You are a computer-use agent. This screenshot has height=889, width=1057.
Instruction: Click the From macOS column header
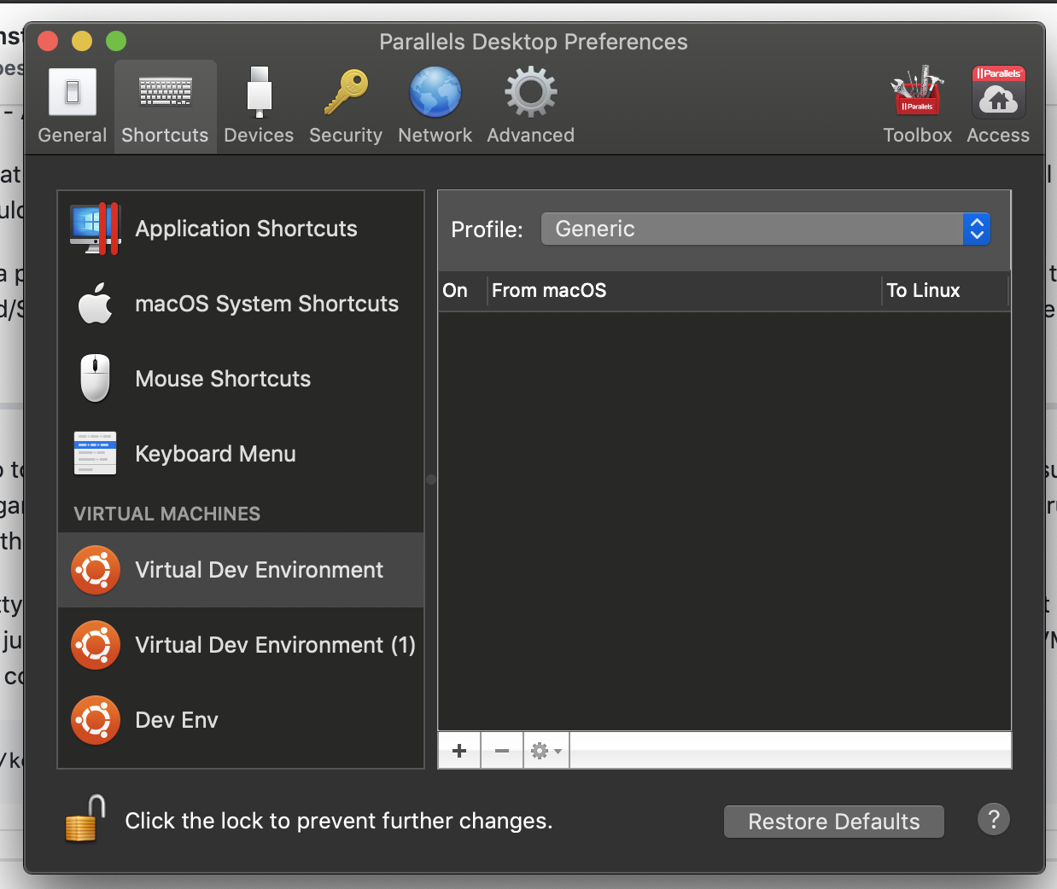(684, 291)
